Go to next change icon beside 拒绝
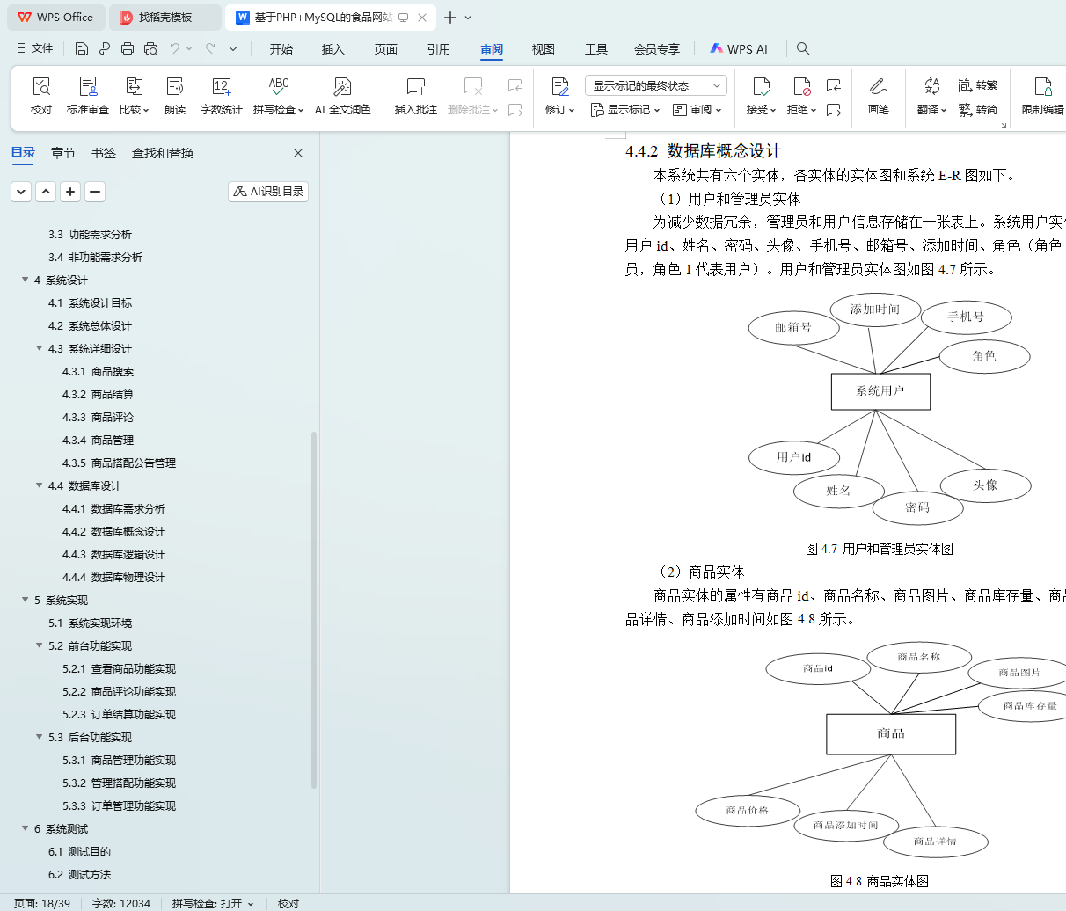Image resolution: width=1066 pixels, height=911 pixels. coord(834,110)
